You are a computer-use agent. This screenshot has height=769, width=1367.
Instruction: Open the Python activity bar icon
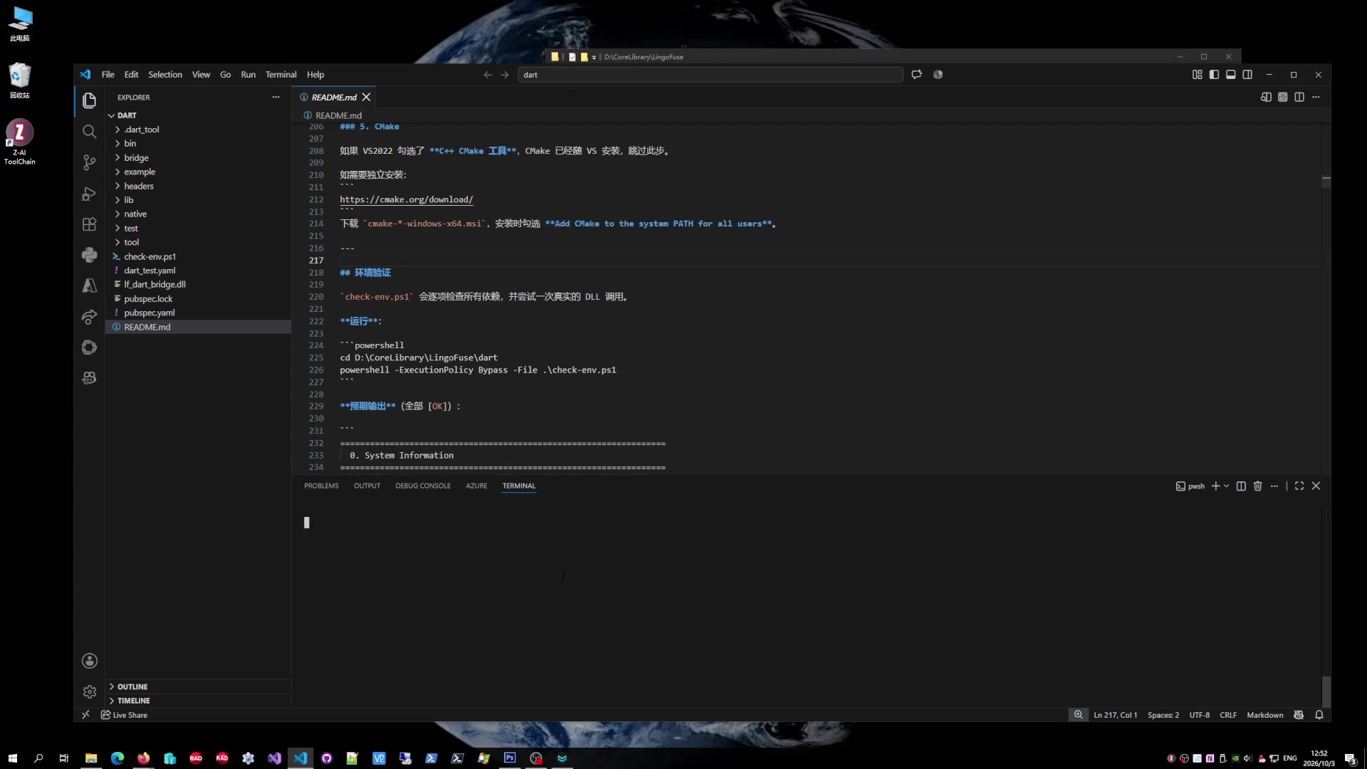coord(89,255)
